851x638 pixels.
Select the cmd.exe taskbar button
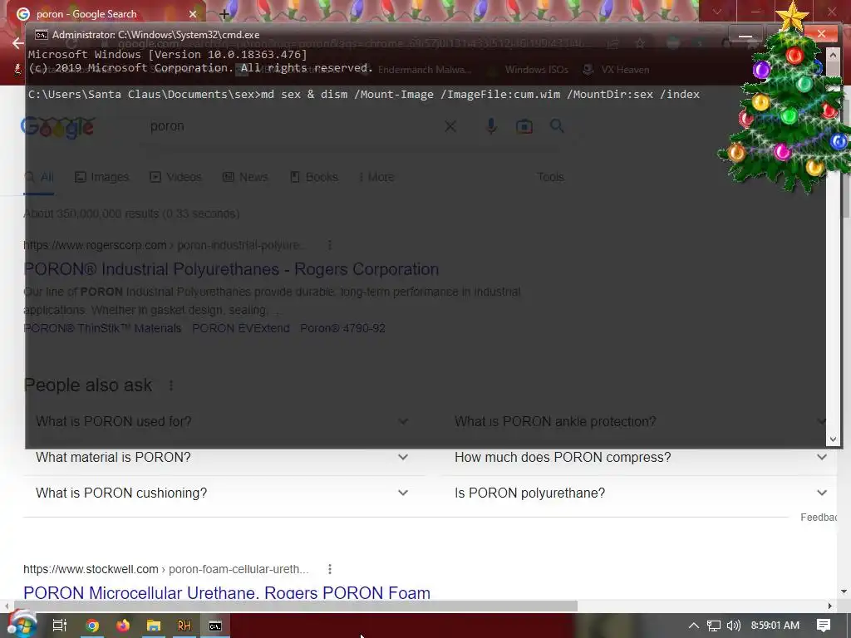pos(215,626)
